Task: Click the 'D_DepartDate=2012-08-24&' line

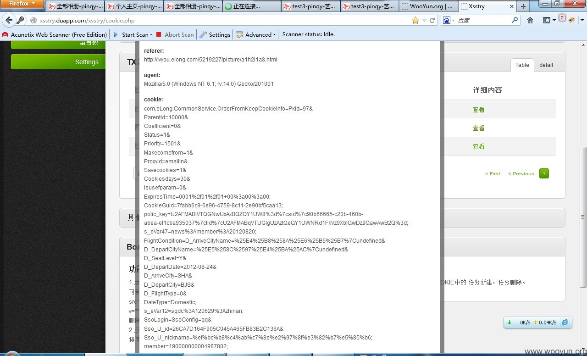Action: [180, 267]
